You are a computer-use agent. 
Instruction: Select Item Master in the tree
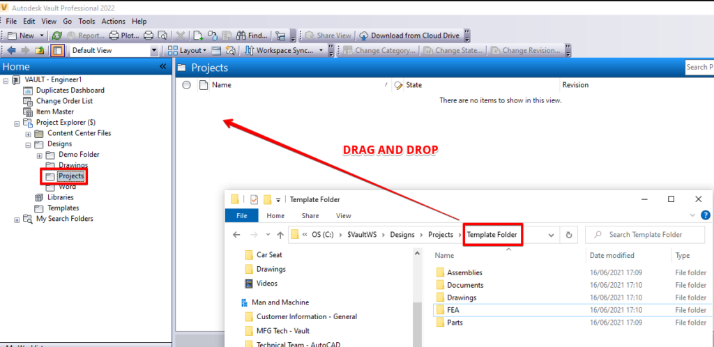coord(54,111)
